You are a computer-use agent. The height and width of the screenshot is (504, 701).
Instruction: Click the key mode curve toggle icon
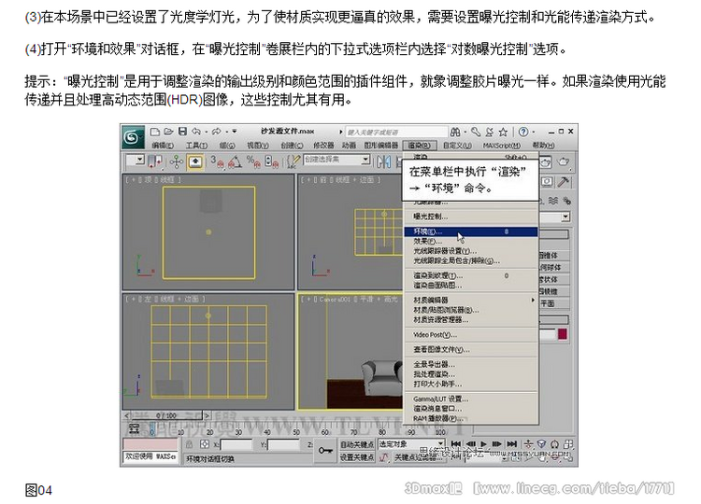(x=383, y=457)
